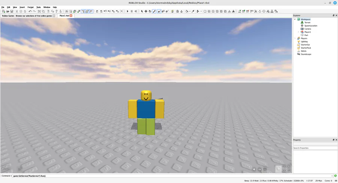
Task: Toggle first highlighted panel button in toolbar
Action: [x=83, y=11]
